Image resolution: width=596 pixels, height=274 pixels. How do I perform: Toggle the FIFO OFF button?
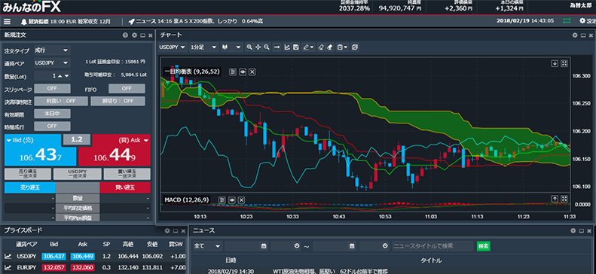(x=127, y=88)
